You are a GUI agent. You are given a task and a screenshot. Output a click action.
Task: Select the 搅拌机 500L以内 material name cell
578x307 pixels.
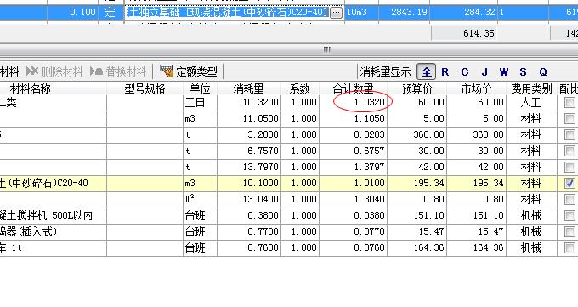[53, 215]
